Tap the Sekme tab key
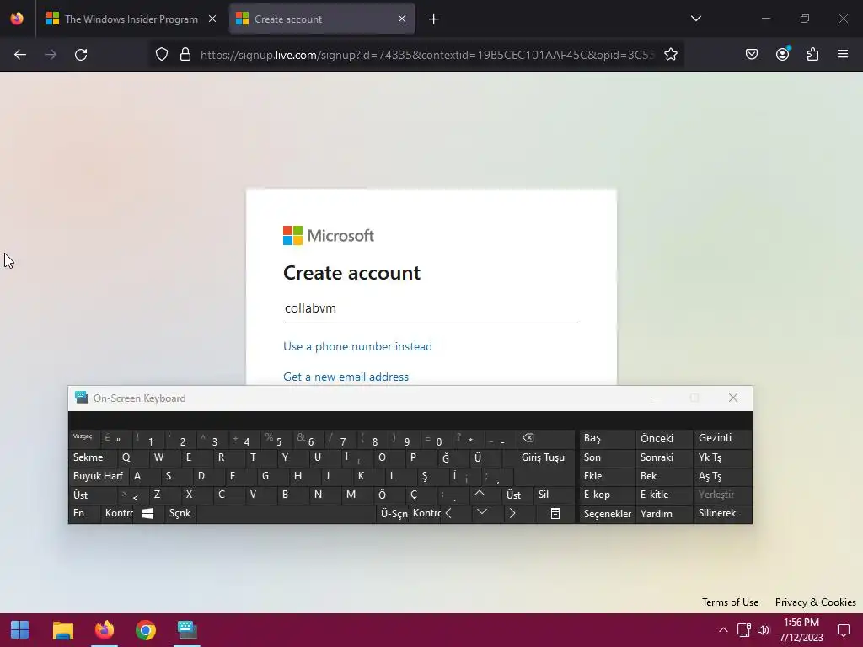863x647 pixels. pyautogui.click(x=93, y=457)
